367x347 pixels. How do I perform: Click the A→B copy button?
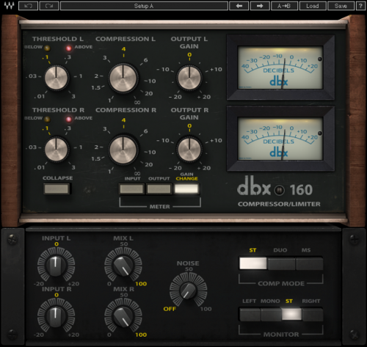tap(284, 6)
